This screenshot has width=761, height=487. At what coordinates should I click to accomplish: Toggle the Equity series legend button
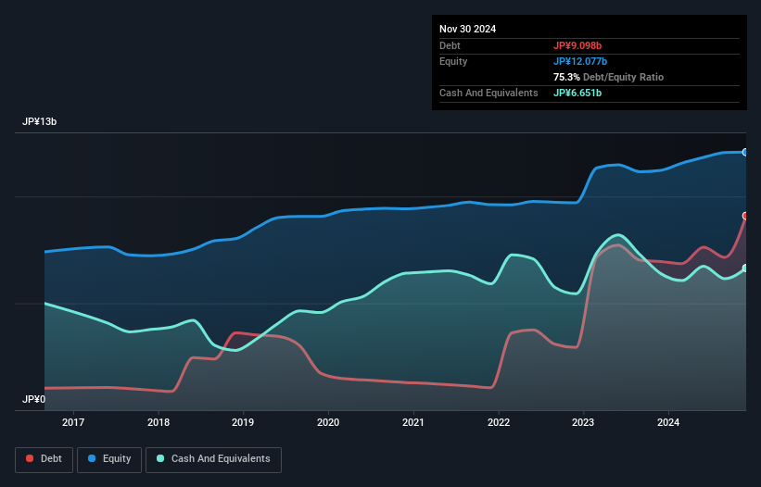[x=109, y=459]
